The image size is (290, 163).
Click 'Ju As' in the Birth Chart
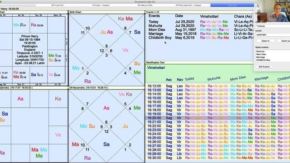(x=106, y=32)
